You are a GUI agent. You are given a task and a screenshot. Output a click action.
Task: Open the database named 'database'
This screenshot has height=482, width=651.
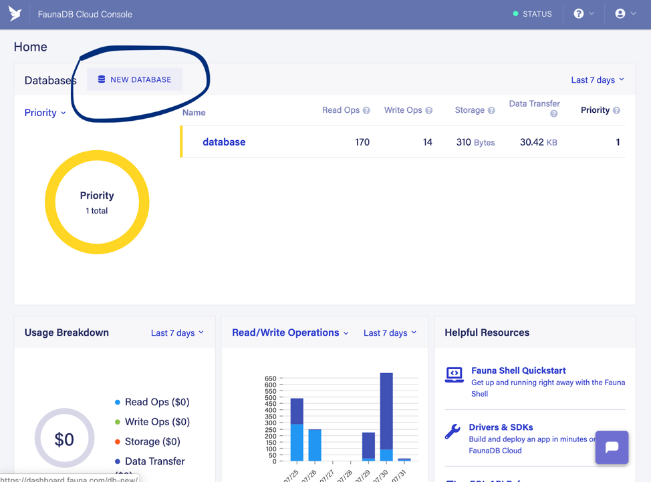(x=224, y=142)
